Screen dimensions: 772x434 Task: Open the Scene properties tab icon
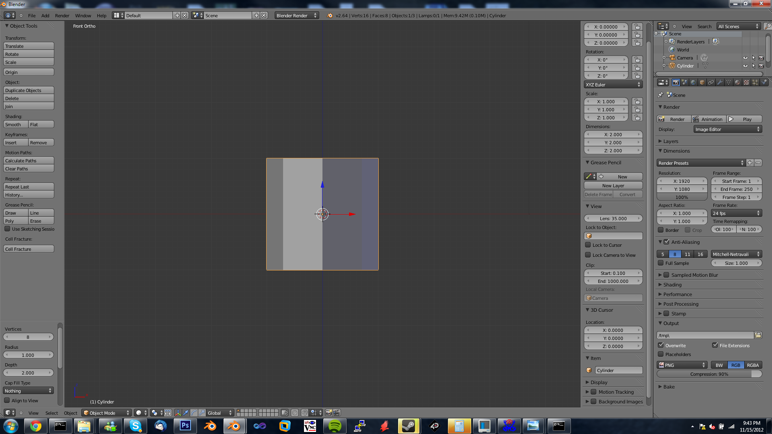(684, 82)
